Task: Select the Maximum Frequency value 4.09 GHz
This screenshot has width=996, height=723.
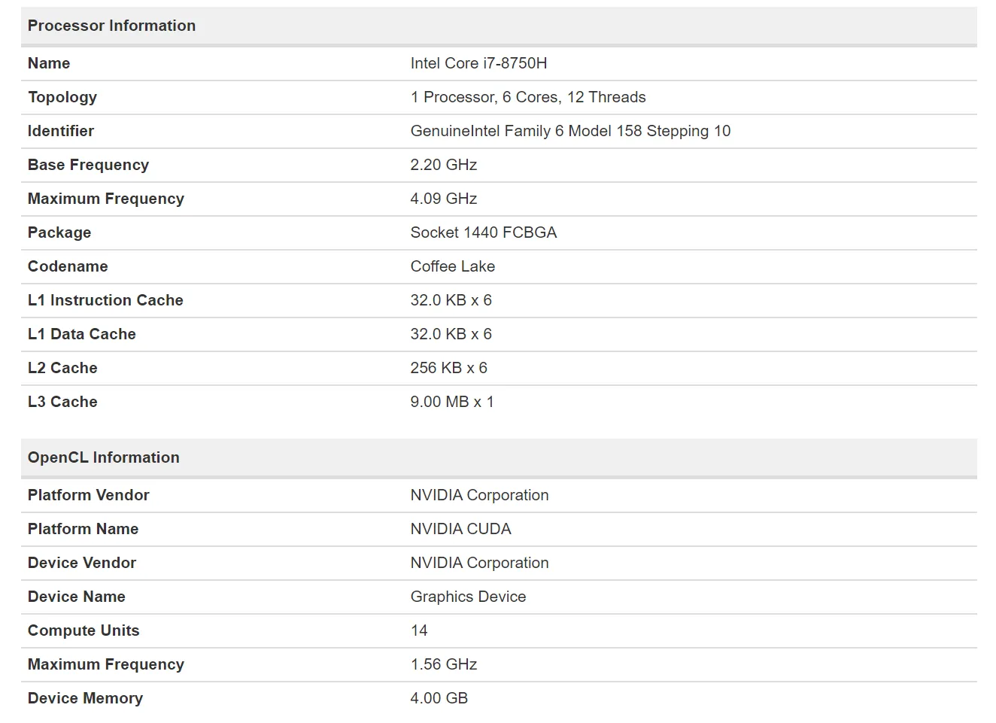Action: (443, 199)
